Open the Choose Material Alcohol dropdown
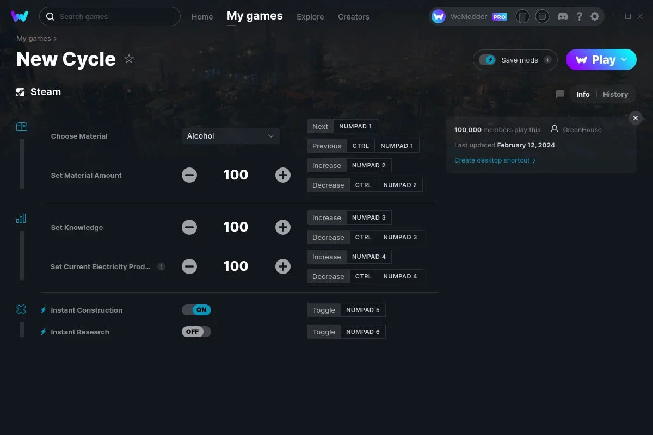The height and width of the screenshot is (435, 653). point(231,136)
